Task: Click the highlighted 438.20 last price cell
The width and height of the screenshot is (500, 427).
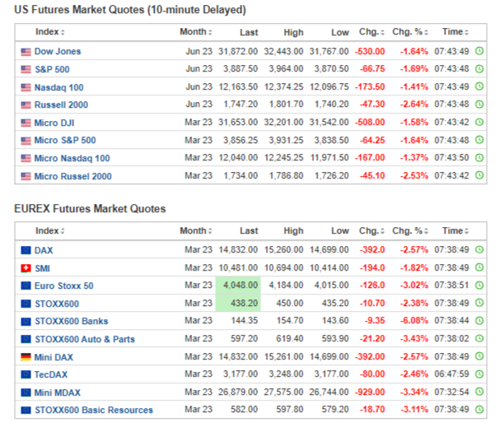Action: coord(238,303)
